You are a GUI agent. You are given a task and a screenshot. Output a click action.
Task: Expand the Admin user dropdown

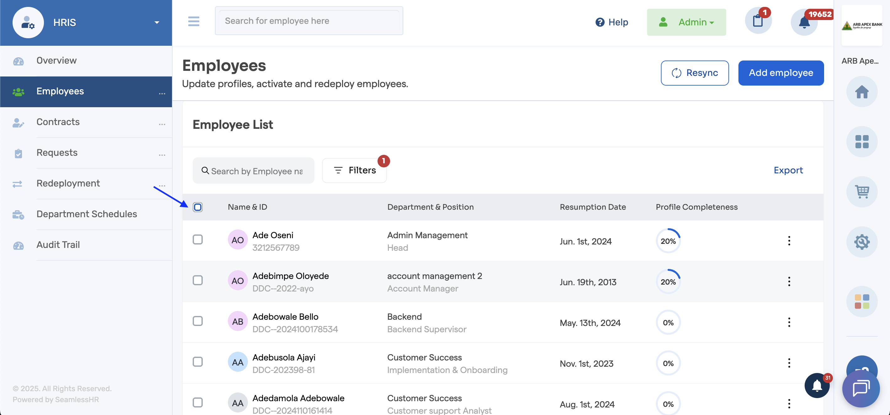(686, 22)
